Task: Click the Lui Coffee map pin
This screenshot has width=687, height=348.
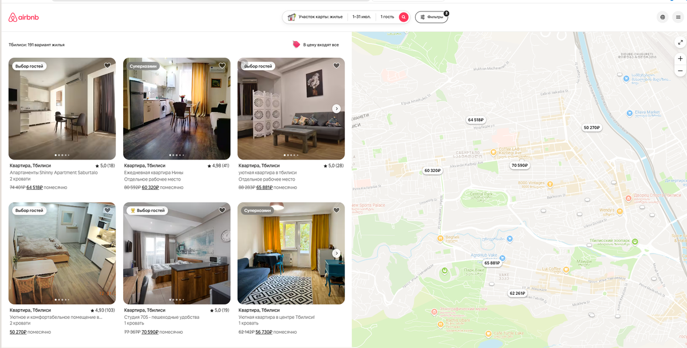Action: click(x=566, y=269)
